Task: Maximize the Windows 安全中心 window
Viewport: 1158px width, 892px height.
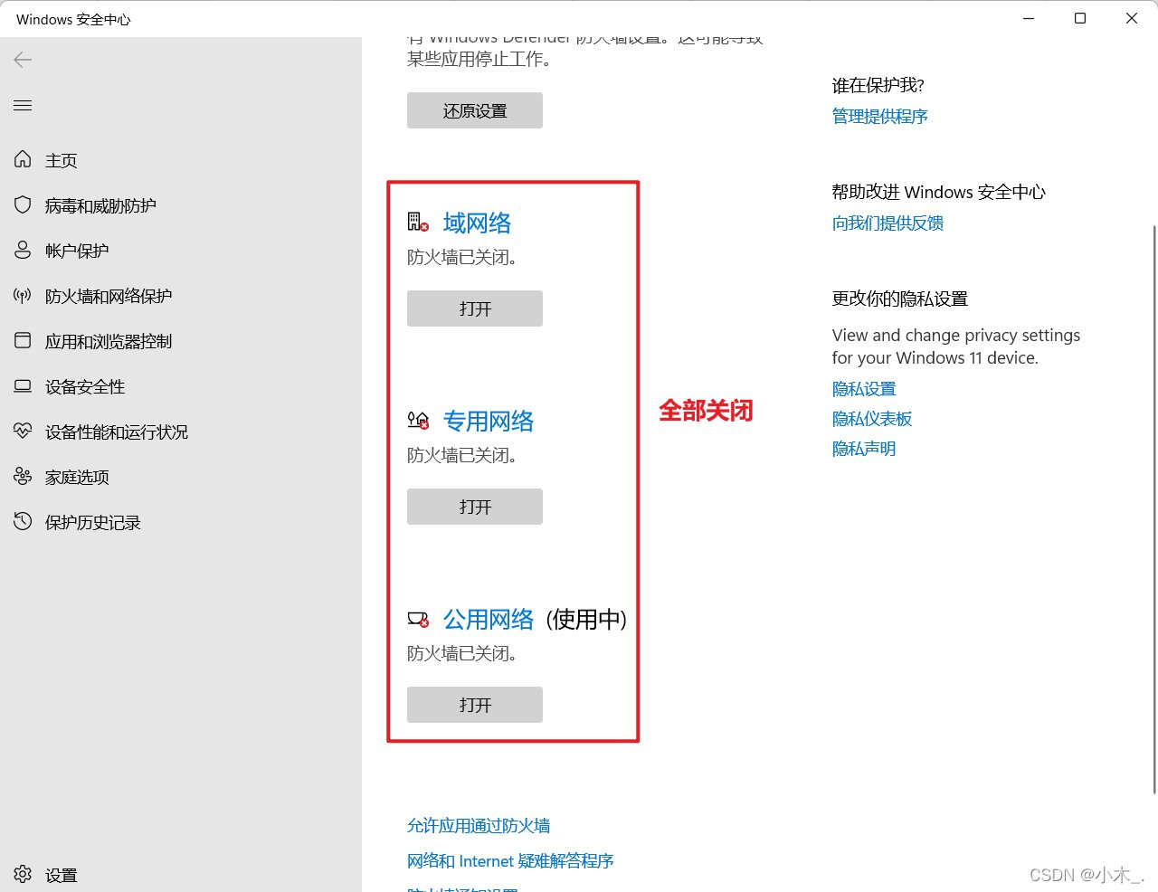Action: 1080,18
